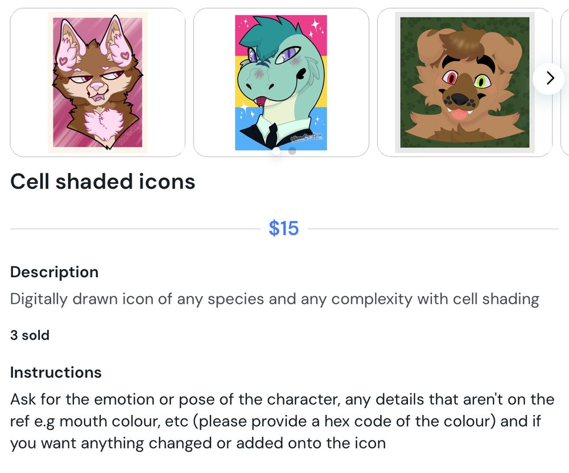This screenshot has height=473, width=569.
Task: Click the "3 sold" label
Action: (x=30, y=335)
